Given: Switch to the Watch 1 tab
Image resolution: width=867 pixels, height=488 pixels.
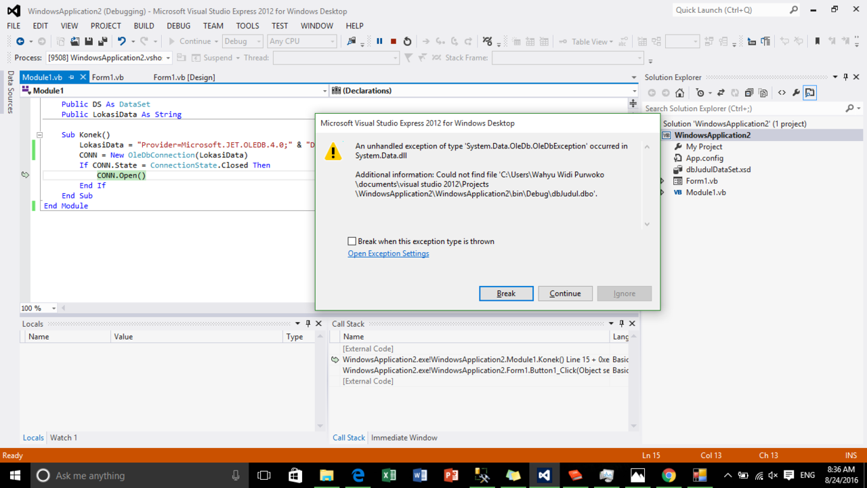Looking at the screenshot, I should tap(64, 438).
